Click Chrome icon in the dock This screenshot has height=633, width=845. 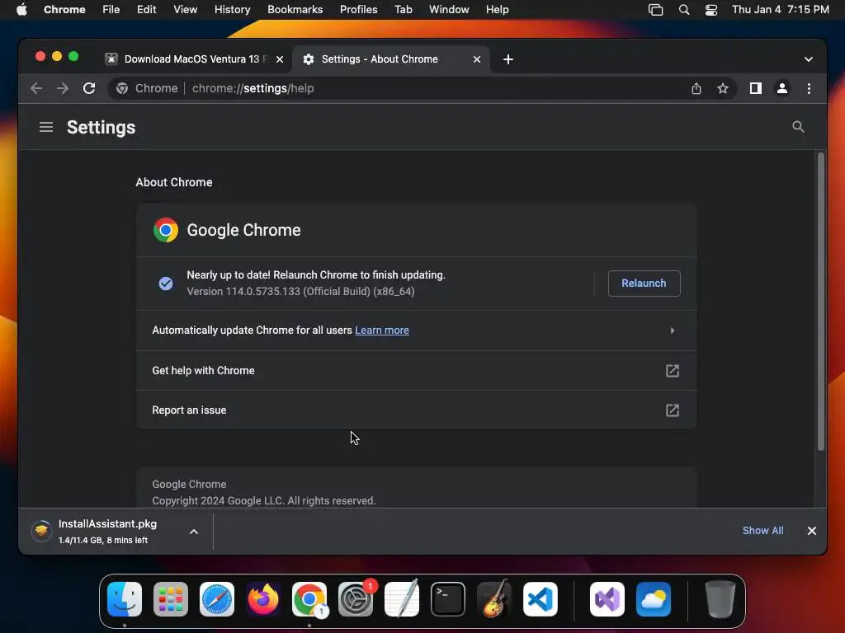pyautogui.click(x=309, y=599)
